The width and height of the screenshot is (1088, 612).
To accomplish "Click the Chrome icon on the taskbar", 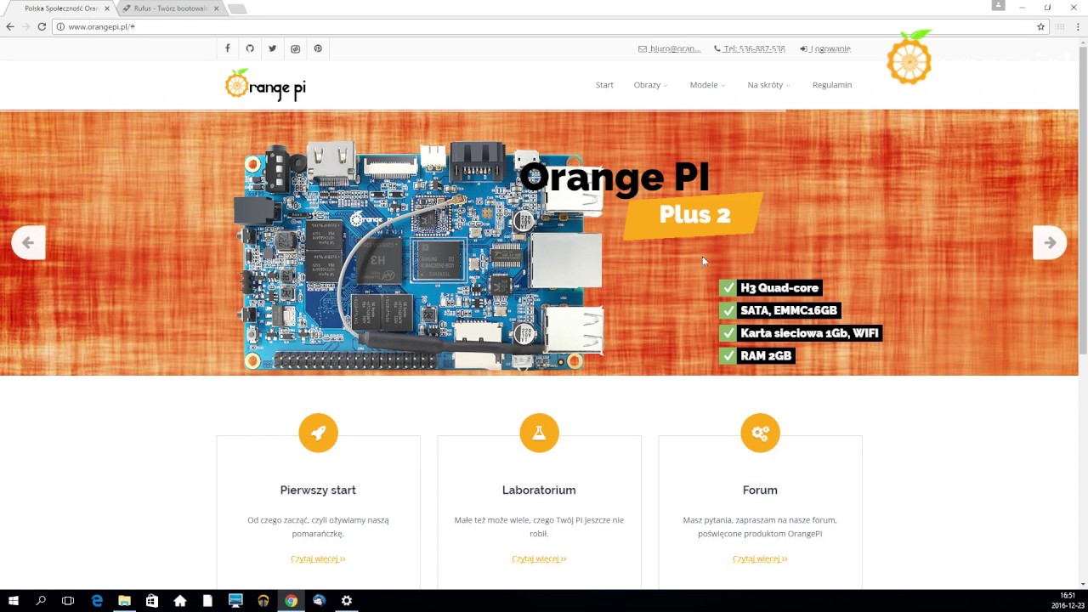I will point(291,600).
